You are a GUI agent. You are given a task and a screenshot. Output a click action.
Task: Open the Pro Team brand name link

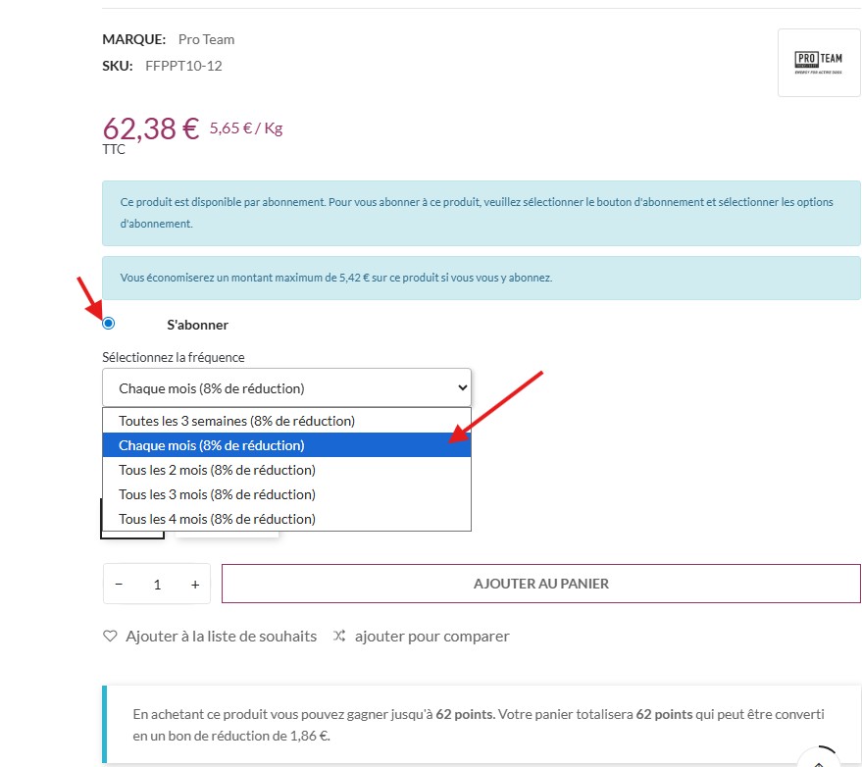click(x=206, y=40)
